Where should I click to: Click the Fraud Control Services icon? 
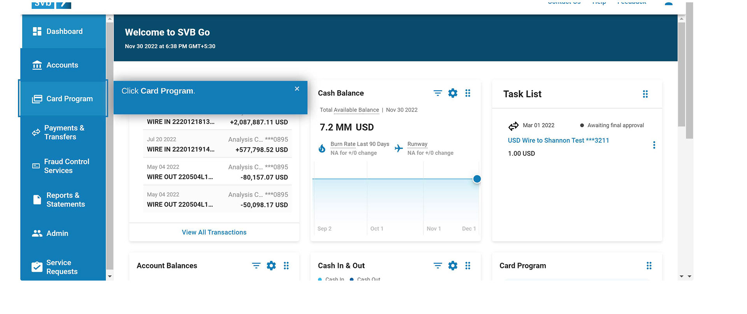(x=36, y=166)
